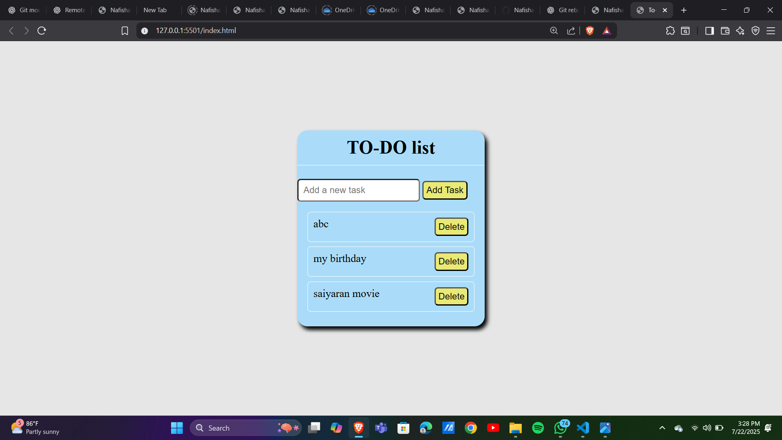The width and height of the screenshot is (782, 440).
Task: Open the Windows Start menu
Action: pyautogui.click(x=177, y=428)
